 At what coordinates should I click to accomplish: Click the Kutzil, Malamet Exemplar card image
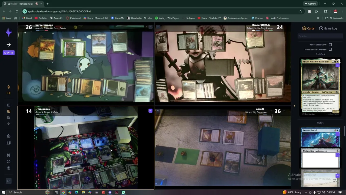tap(320, 87)
